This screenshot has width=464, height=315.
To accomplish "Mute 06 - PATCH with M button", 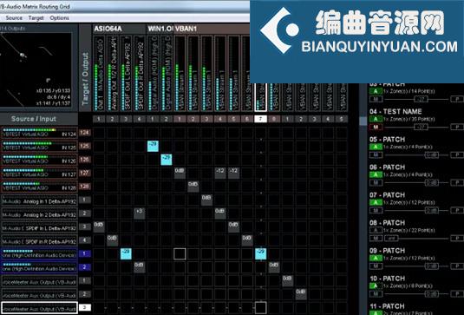I will pyautogui.click(x=376, y=182).
